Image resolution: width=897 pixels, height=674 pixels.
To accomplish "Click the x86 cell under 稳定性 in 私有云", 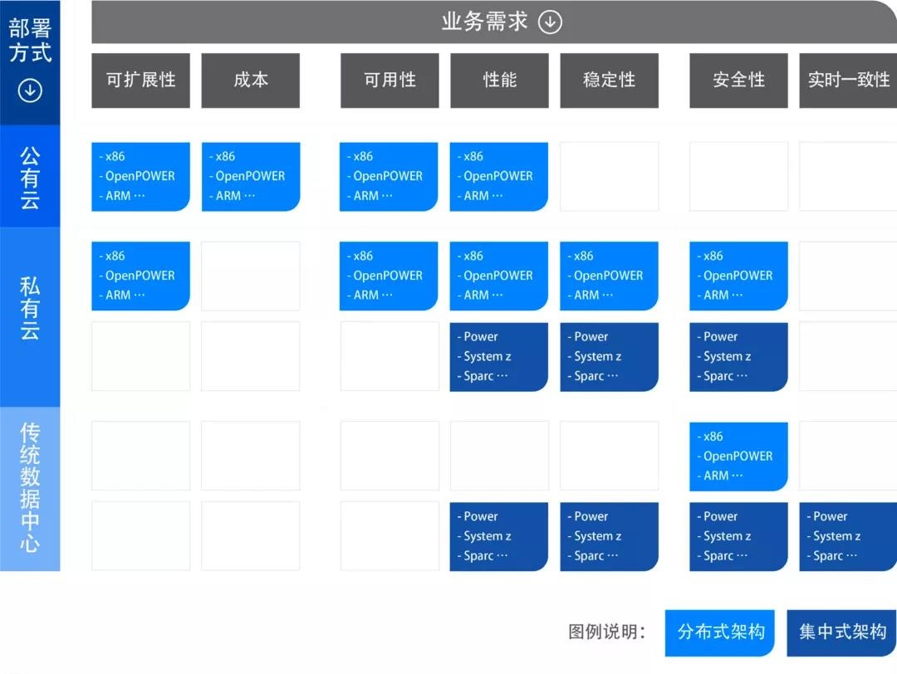I will point(609,276).
